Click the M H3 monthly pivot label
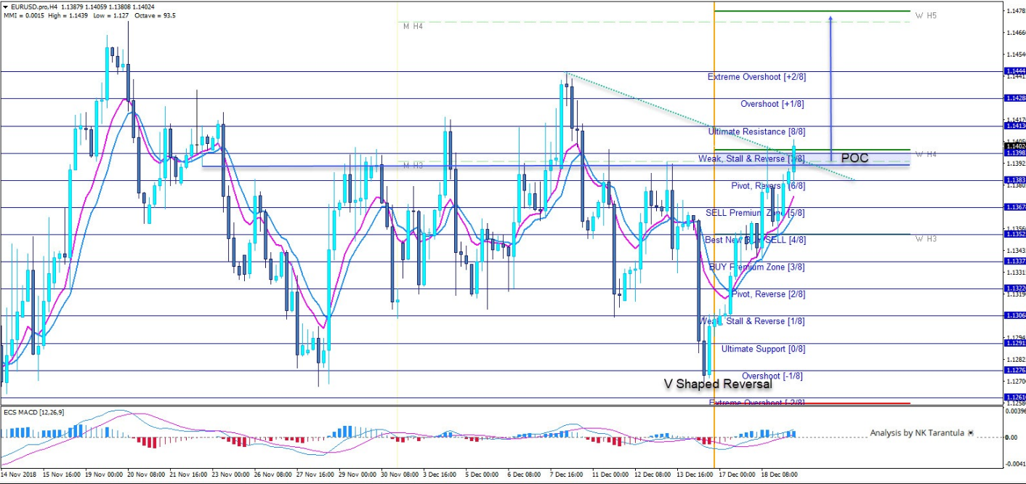This screenshot has width=1026, height=484. (x=413, y=166)
